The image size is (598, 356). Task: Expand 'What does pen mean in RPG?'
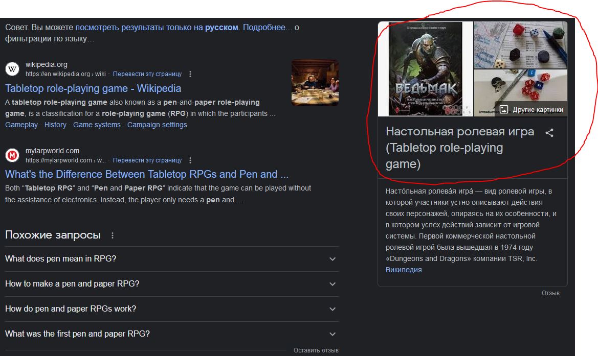coord(171,259)
